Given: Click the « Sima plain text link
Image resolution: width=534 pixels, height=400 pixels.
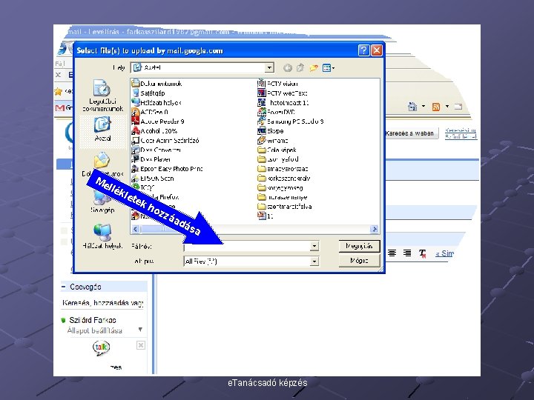Looking at the screenshot, I should click(x=444, y=253).
